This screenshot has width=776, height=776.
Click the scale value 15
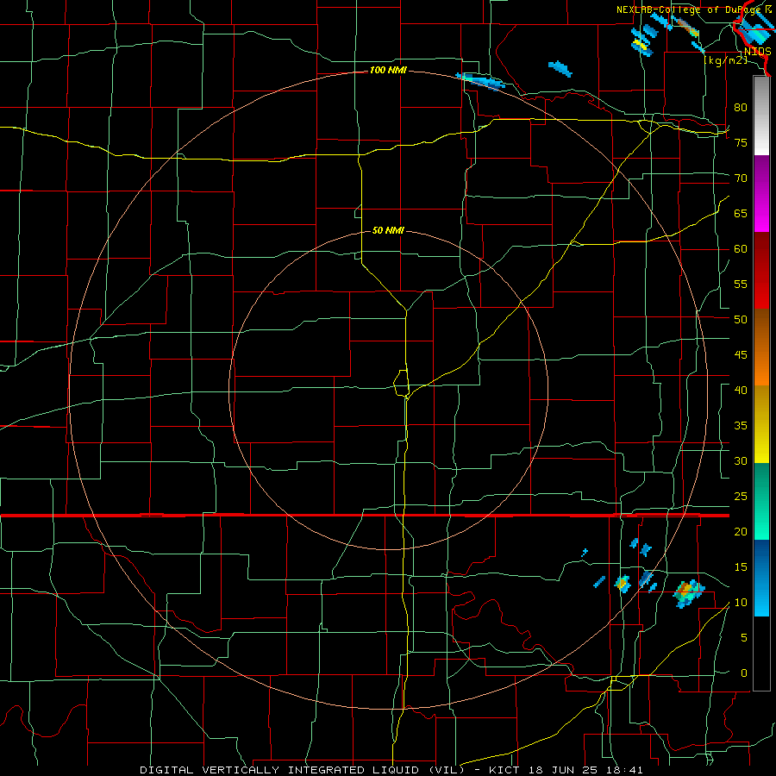741,567
